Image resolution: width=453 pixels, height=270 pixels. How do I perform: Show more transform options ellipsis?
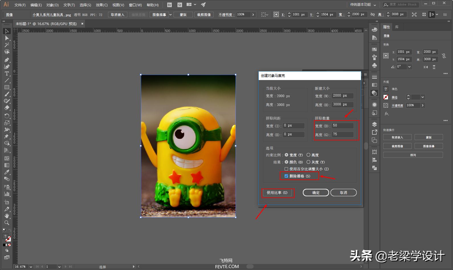tap(446, 73)
